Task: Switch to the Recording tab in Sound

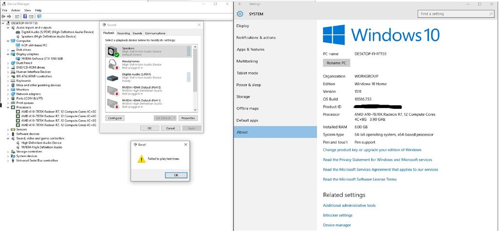Action: pos(123,33)
